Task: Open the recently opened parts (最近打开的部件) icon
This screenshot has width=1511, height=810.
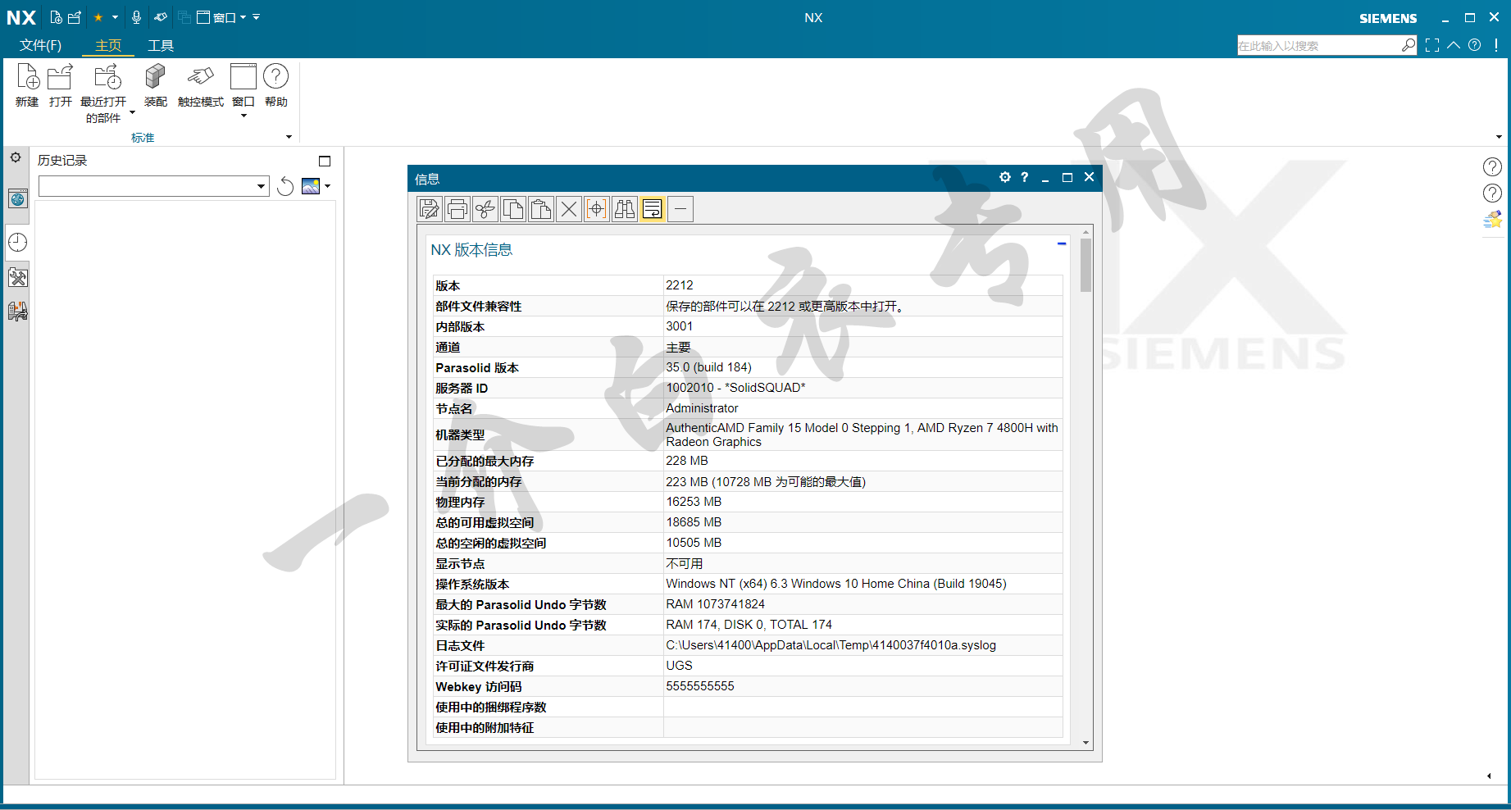Action: (x=107, y=76)
